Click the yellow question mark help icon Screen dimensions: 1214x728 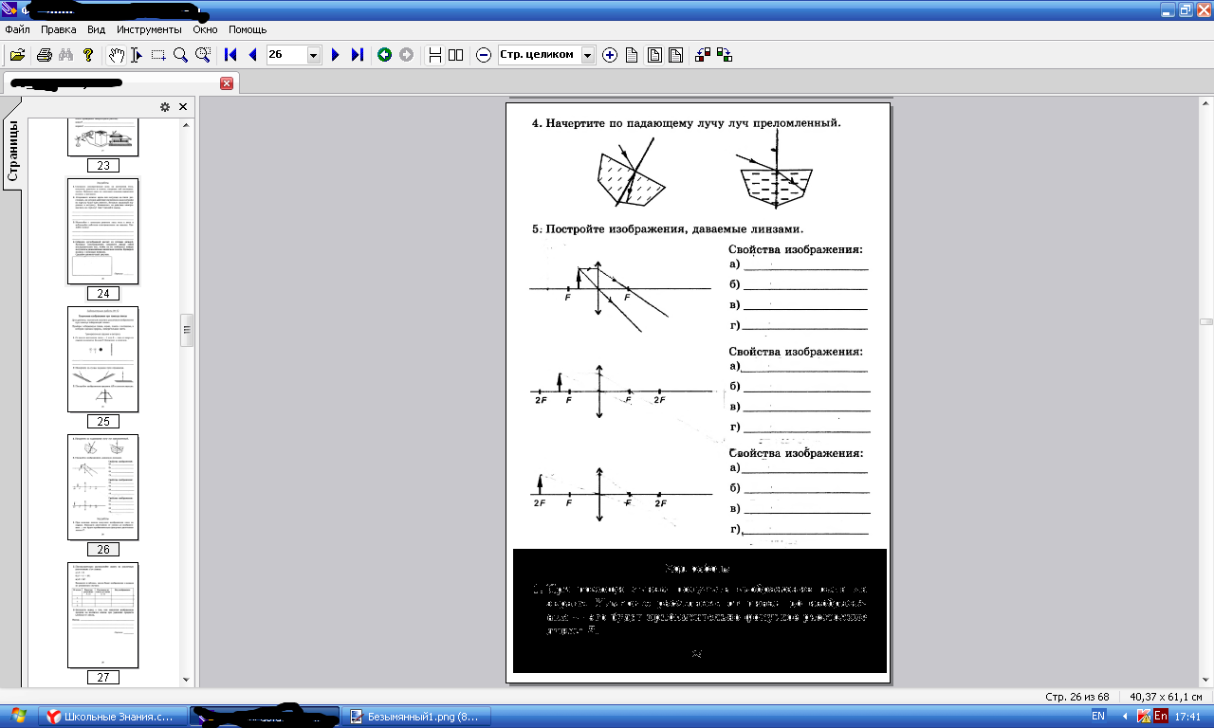(x=88, y=55)
